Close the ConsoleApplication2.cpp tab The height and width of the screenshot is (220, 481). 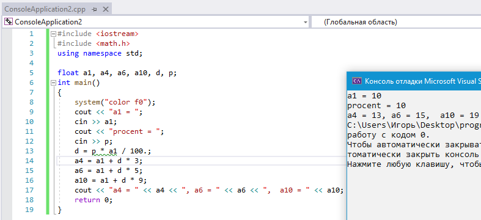106,10
